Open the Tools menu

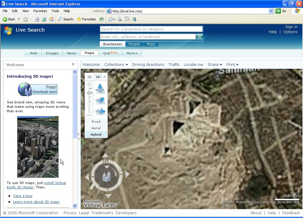click(55, 11)
